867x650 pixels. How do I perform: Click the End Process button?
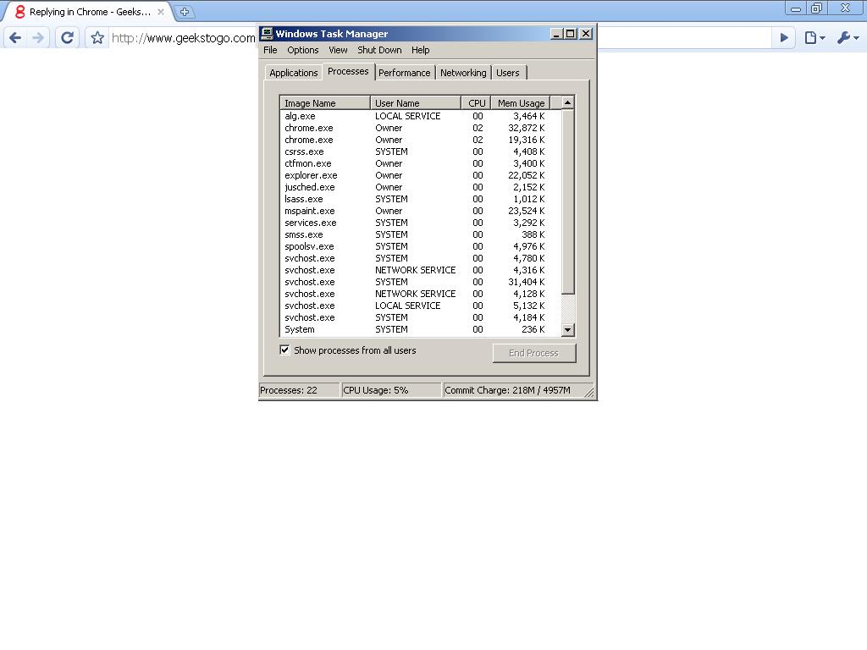coord(534,353)
